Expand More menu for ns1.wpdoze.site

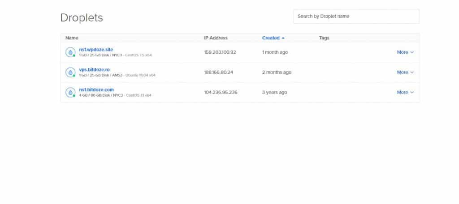405,52
